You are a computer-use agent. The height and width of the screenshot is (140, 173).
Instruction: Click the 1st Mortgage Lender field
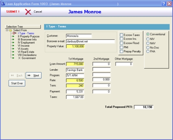(x=75, y=70)
